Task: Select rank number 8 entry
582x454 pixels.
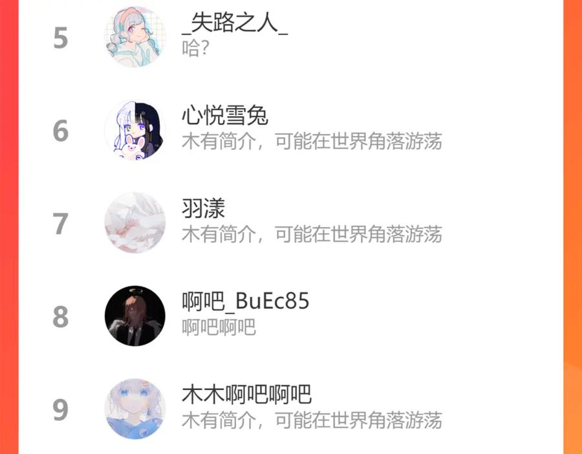Action: [x=61, y=317]
